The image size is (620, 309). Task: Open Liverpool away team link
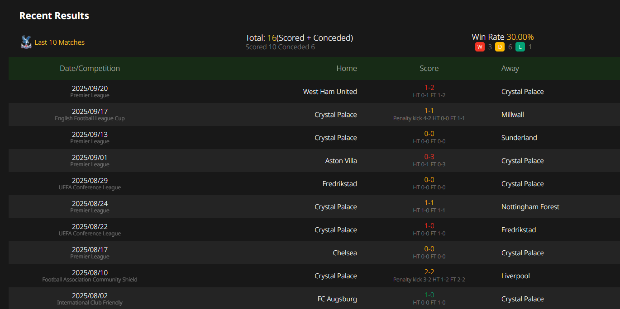coord(515,276)
